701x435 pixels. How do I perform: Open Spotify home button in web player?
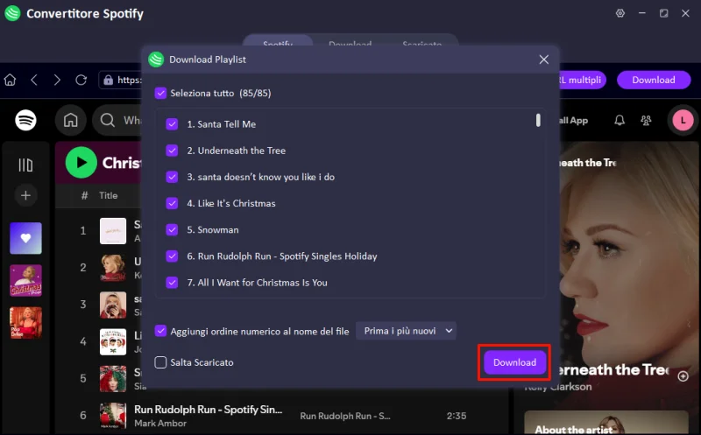point(71,120)
